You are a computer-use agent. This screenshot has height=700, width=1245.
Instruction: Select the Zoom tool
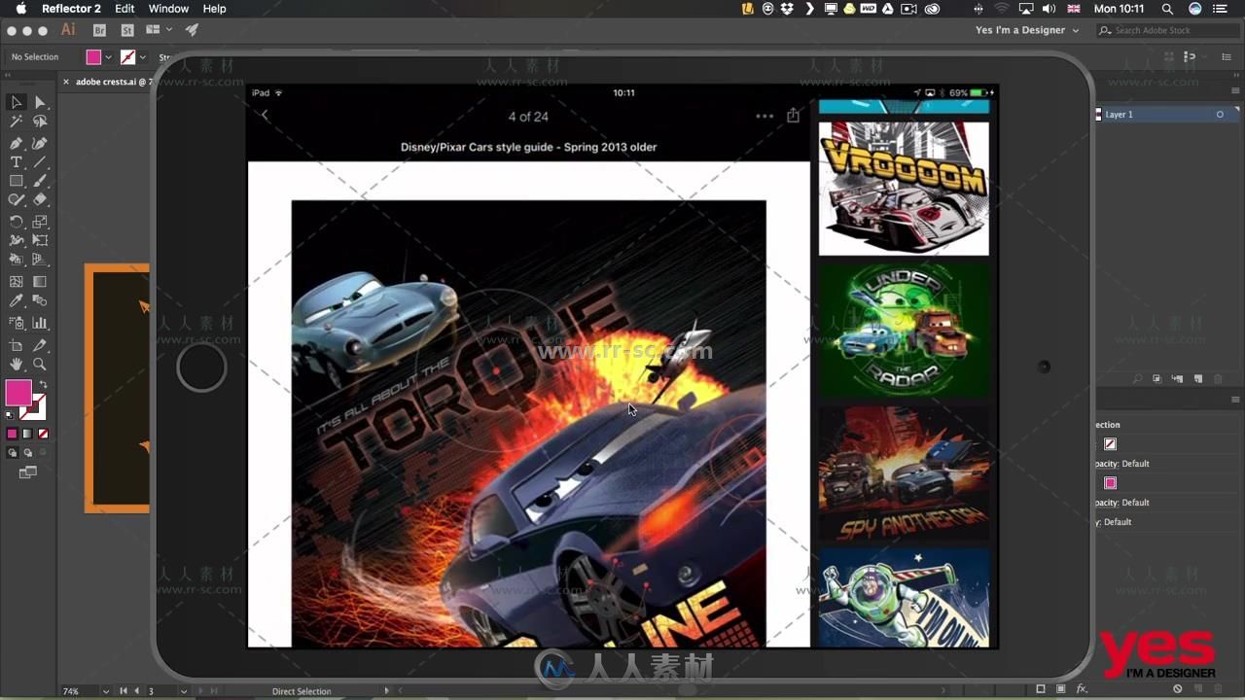pyautogui.click(x=40, y=365)
